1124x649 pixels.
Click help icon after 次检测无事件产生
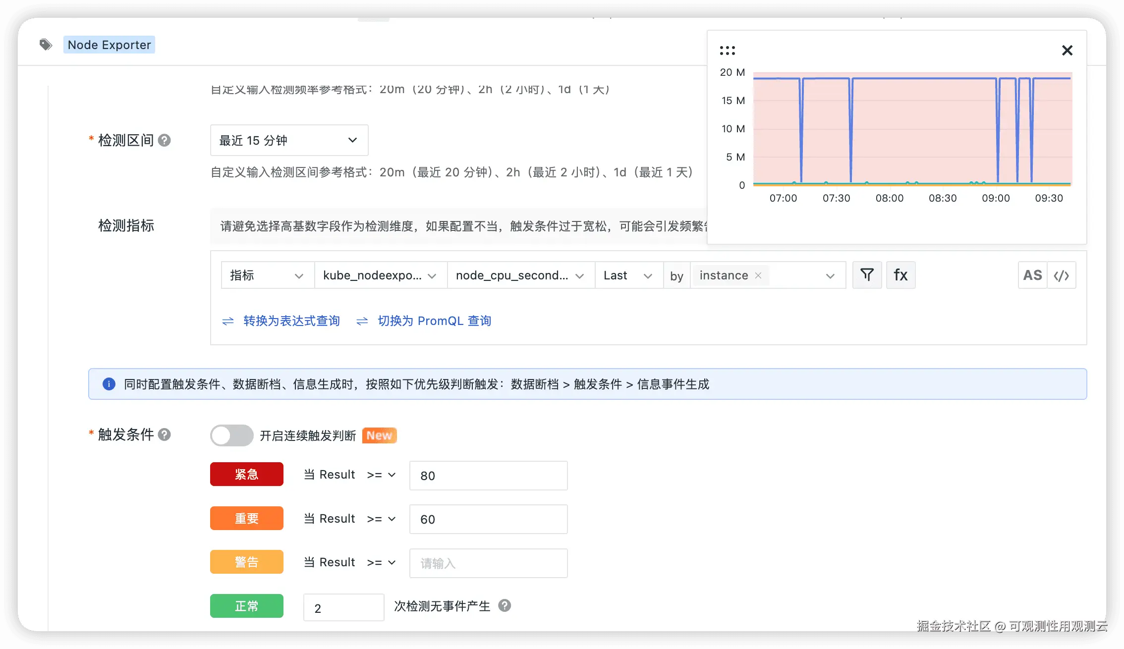click(x=505, y=605)
